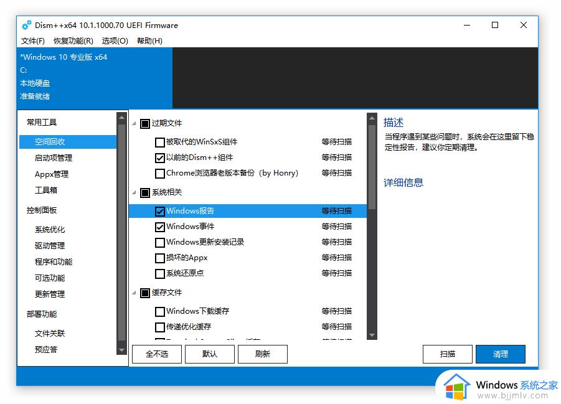The image size is (561, 404).
Task: Open 程序和功能 in the sidebar
Action: pyautogui.click(x=54, y=261)
